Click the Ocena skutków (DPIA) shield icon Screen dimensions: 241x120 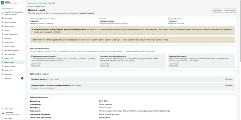pos(3,50)
